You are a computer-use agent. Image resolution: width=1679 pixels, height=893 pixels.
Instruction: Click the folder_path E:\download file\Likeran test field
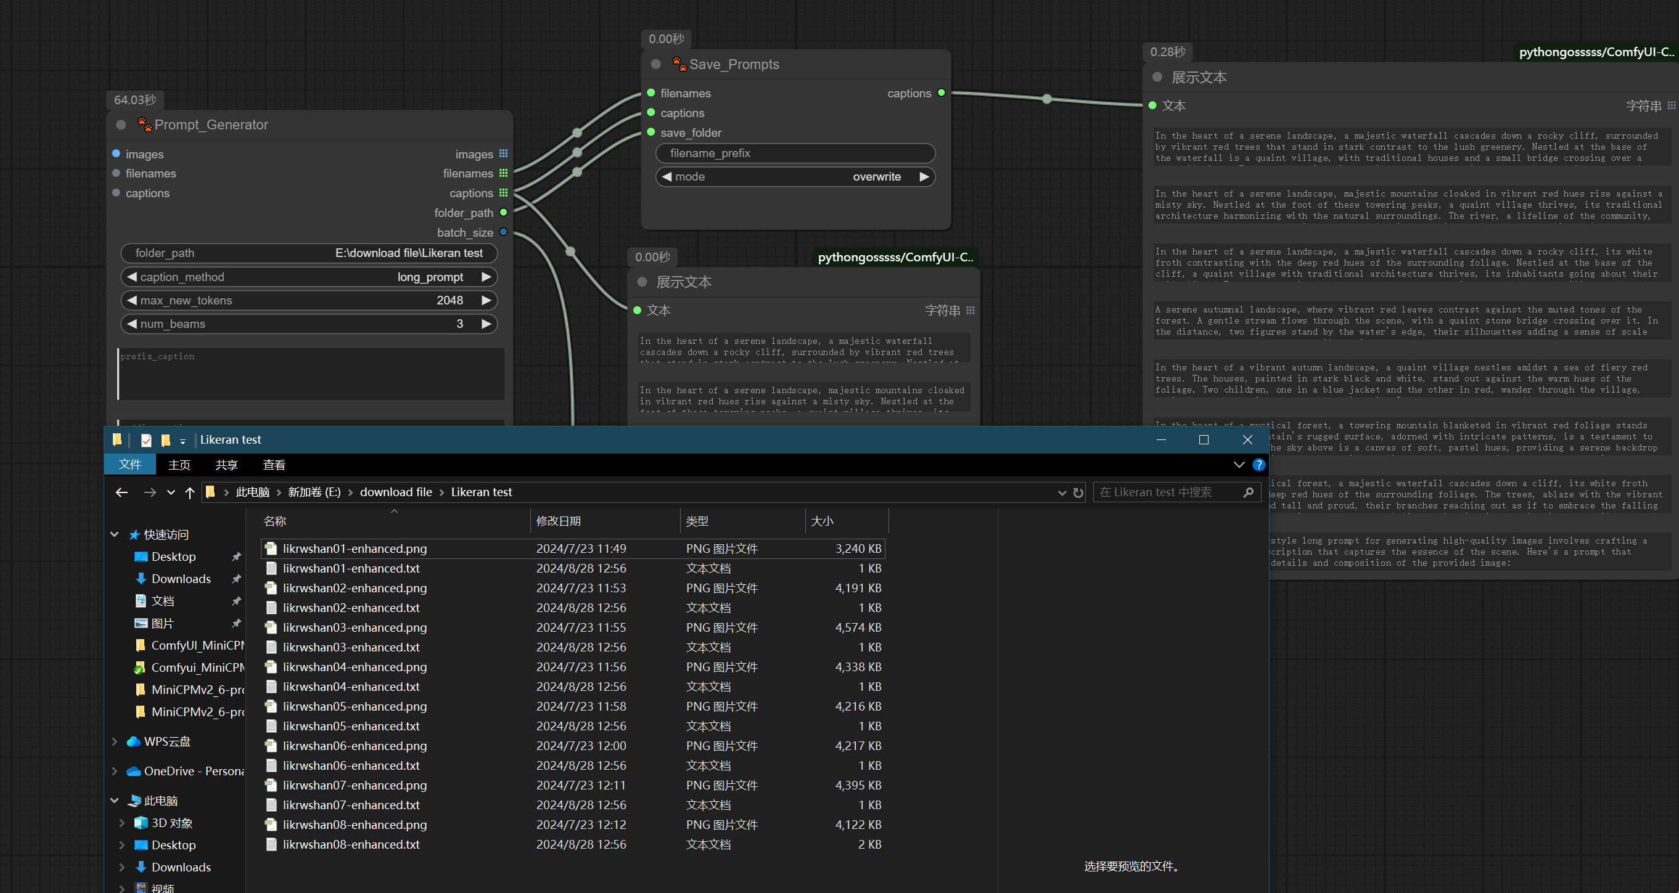tap(310, 253)
